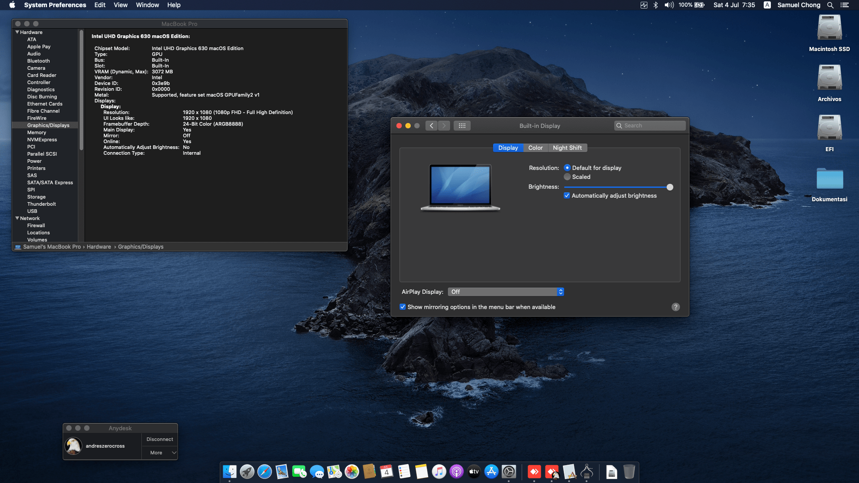859x483 pixels.
Task: Open Photos from the Dock
Action: pyautogui.click(x=352, y=471)
